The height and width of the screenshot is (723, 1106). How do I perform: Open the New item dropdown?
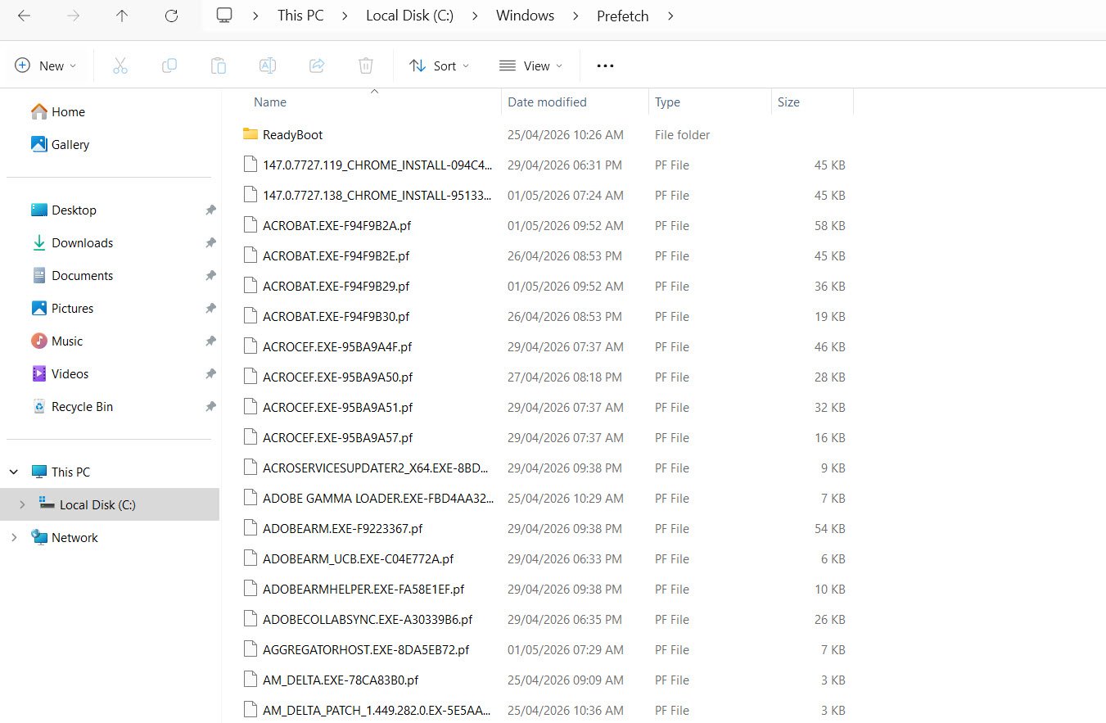coord(46,66)
